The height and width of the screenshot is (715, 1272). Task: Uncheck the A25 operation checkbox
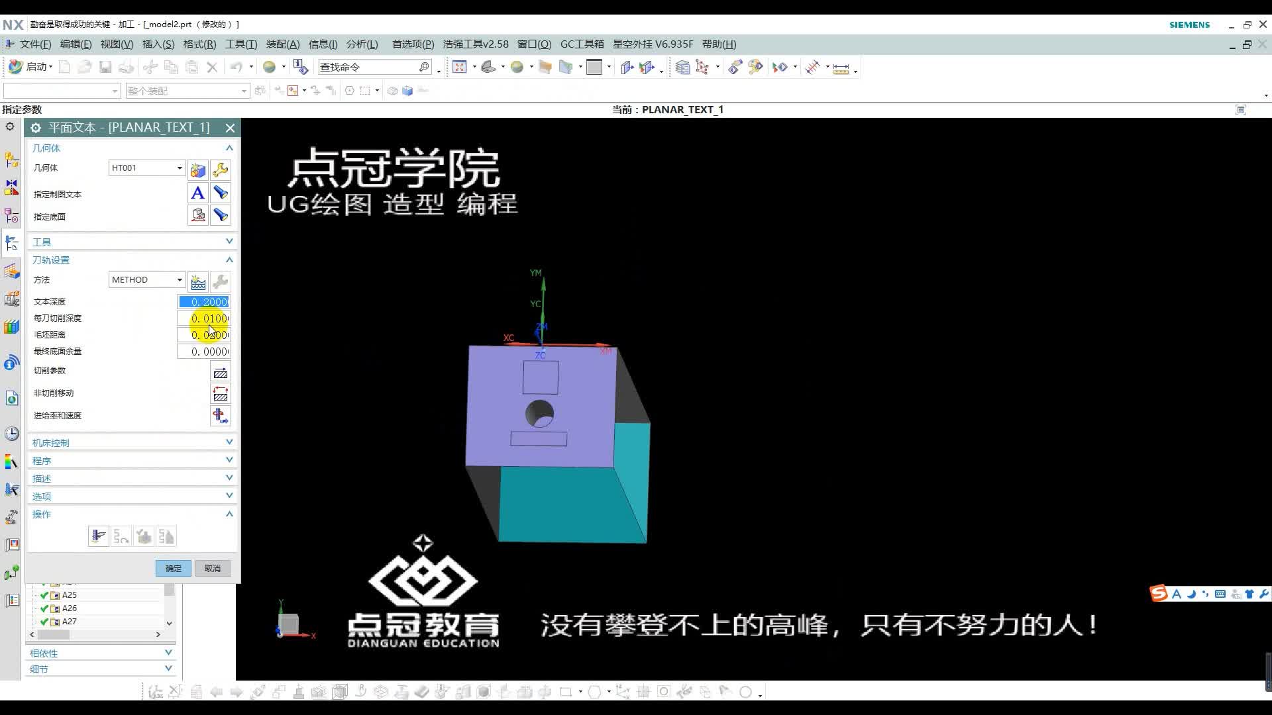[x=45, y=595]
